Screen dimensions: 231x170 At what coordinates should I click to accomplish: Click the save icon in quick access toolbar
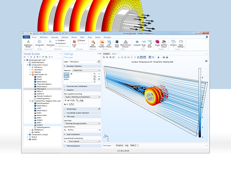34,33
